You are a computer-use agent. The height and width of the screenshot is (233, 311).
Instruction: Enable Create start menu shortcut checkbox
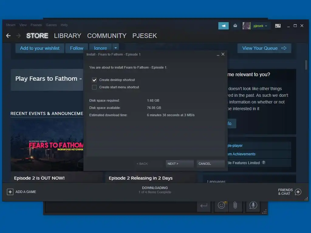(94, 87)
